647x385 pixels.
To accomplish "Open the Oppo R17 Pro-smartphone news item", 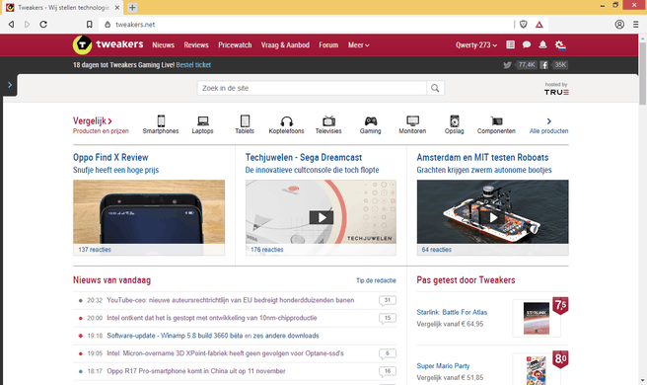I will (196, 371).
